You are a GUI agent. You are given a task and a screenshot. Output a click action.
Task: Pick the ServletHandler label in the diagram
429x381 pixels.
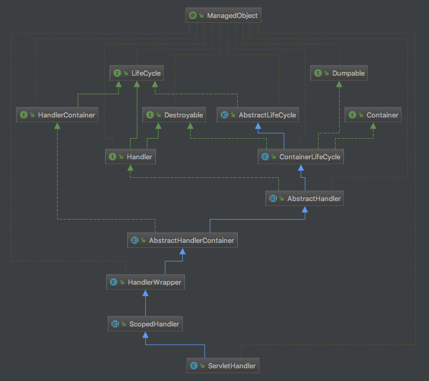(x=231, y=366)
